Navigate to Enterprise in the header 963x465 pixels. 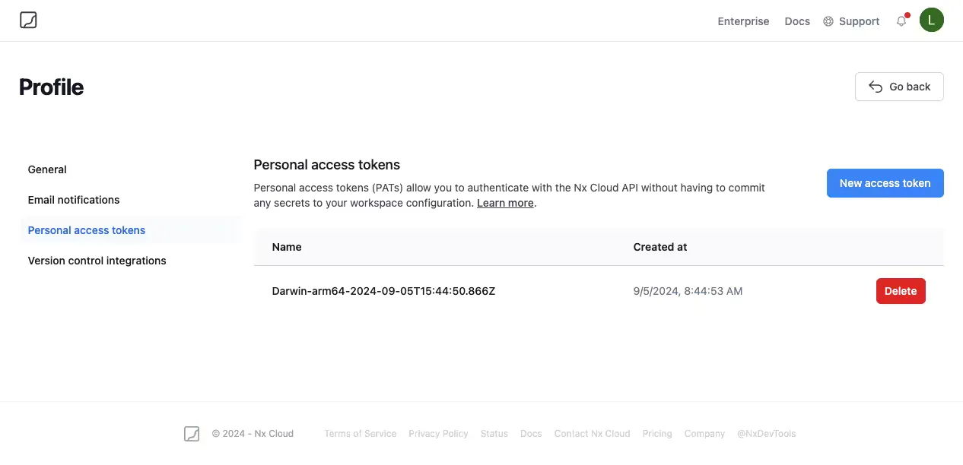[743, 21]
